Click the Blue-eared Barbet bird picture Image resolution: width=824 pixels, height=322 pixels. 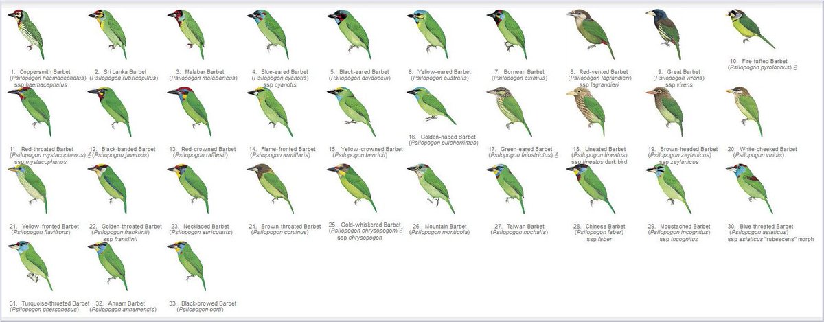pyautogui.click(x=266, y=34)
